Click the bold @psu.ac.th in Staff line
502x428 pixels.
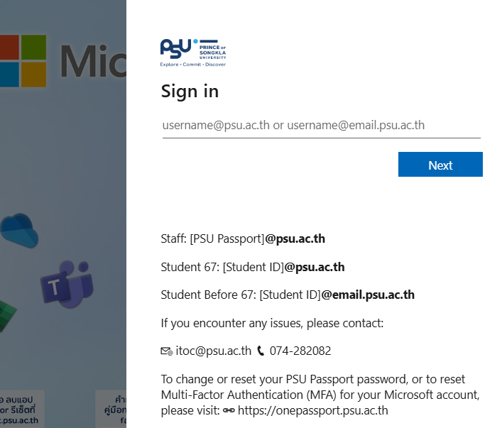click(x=295, y=238)
